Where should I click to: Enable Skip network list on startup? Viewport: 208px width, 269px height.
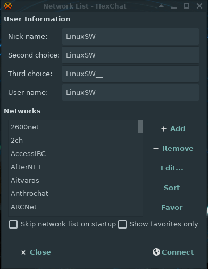[13, 224]
